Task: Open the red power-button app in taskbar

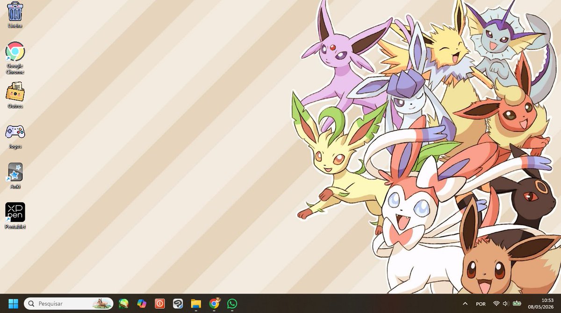Action: (x=159, y=304)
